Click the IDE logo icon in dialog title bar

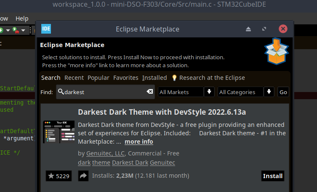(x=46, y=29)
